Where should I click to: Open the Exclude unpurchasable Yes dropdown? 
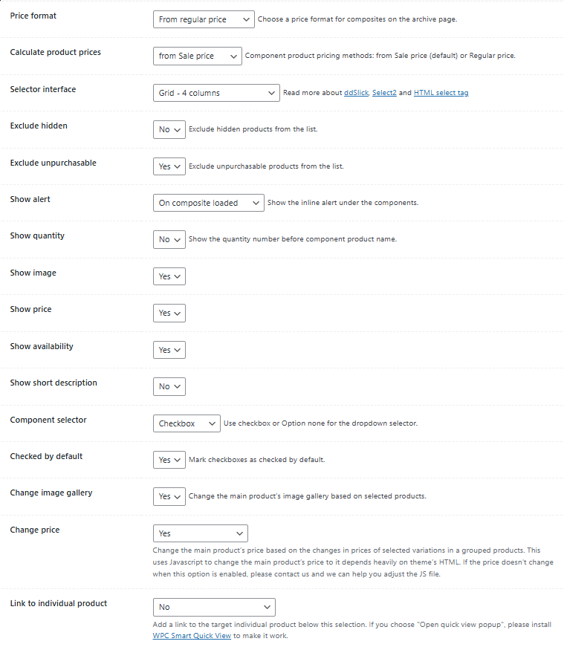tap(169, 166)
